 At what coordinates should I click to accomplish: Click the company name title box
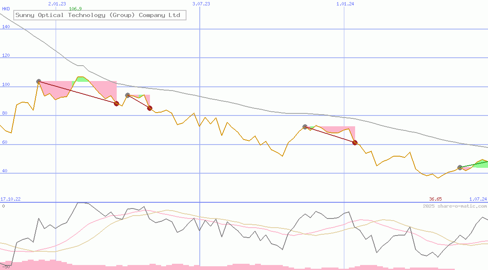[x=99, y=15]
